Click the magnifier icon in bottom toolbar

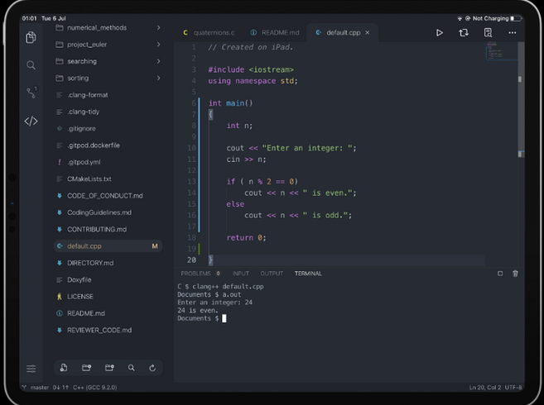point(131,368)
